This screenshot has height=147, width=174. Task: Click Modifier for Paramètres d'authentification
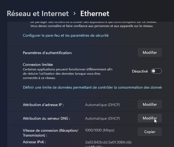pyautogui.click(x=150, y=53)
